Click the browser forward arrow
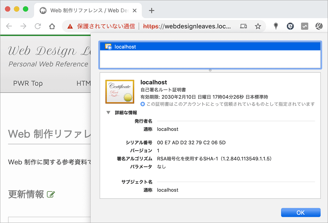Viewport: 328px width, 223px height. (24, 26)
